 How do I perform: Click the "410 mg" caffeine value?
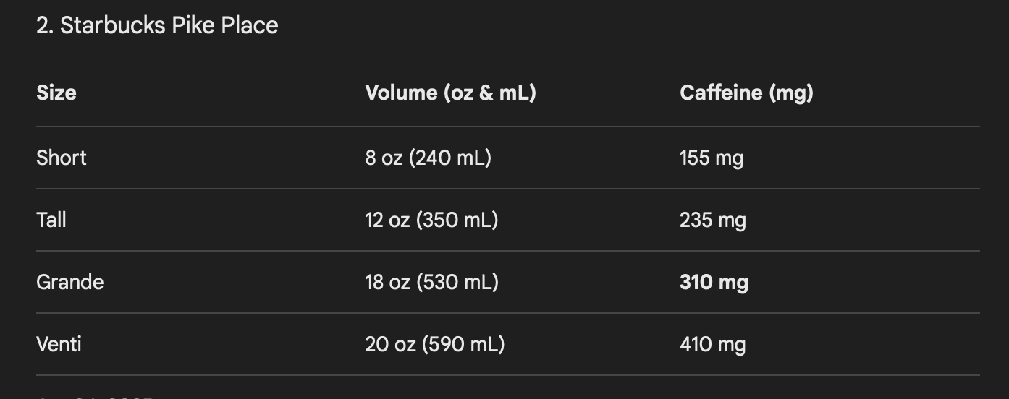tap(713, 344)
